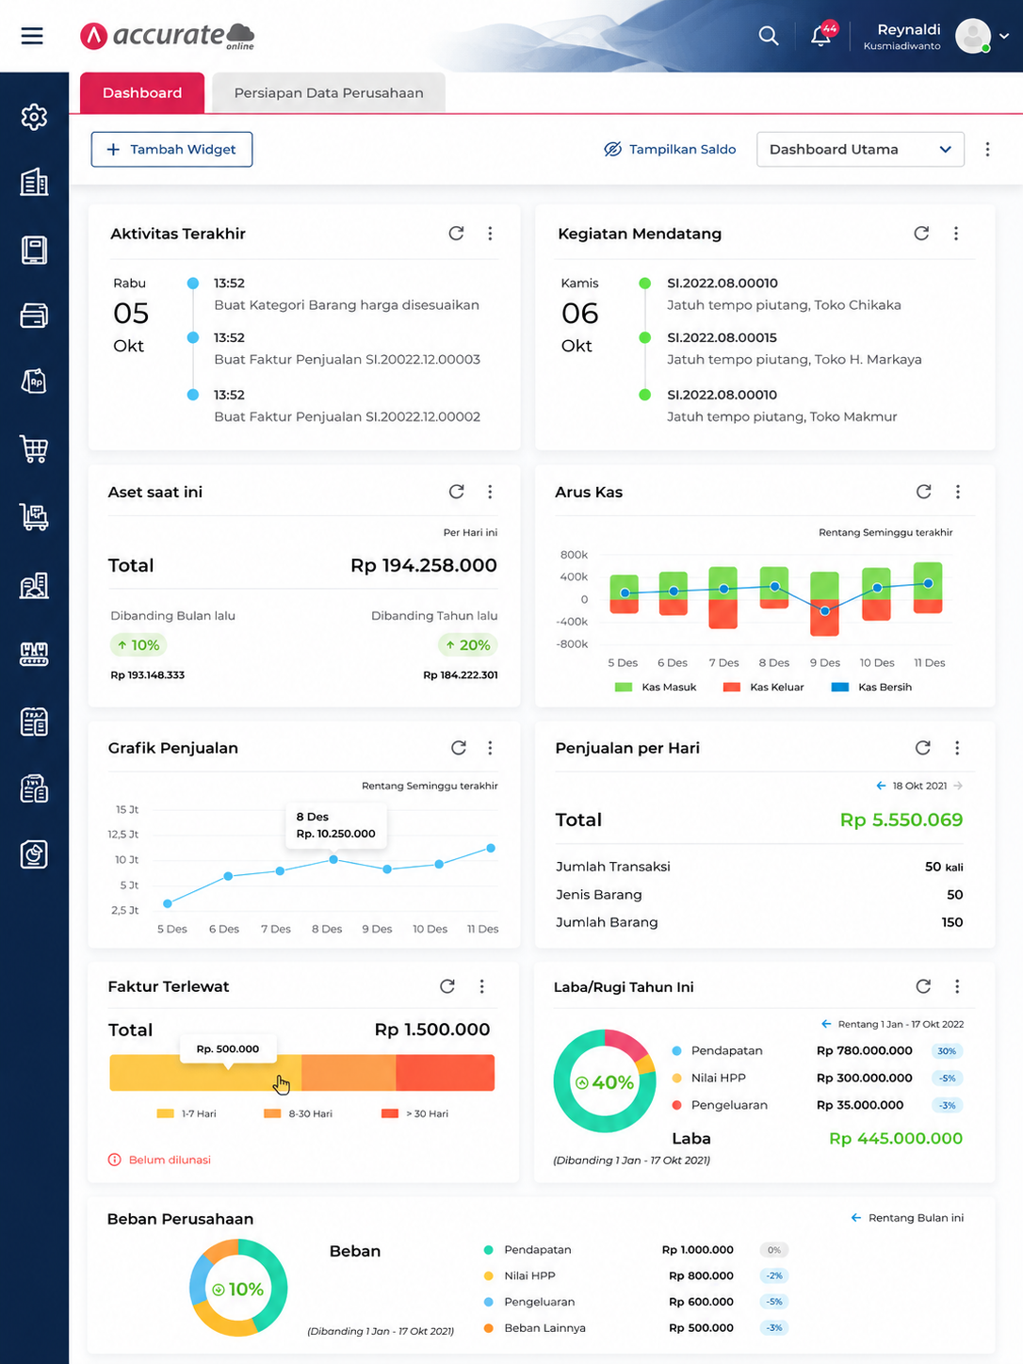Viewport: 1023px width, 1364px height.
Task: Toggle Tampilkan Saldo visibility
Action: click(x=670, y=149)
